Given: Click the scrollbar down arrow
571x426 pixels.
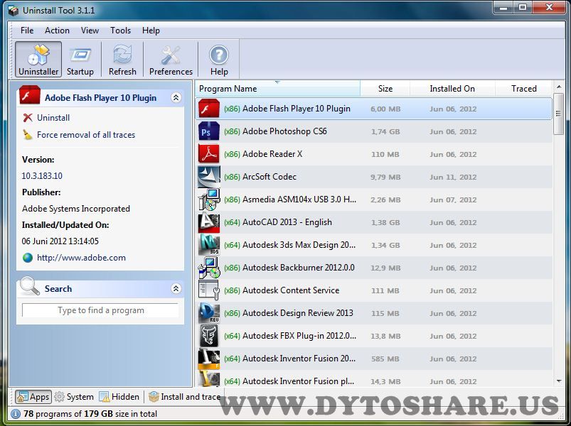Looking at the screenshot, I should click(x=559, y=381).
